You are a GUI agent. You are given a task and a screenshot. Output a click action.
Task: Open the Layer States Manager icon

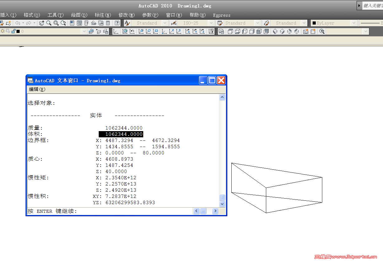pos(106,31)
